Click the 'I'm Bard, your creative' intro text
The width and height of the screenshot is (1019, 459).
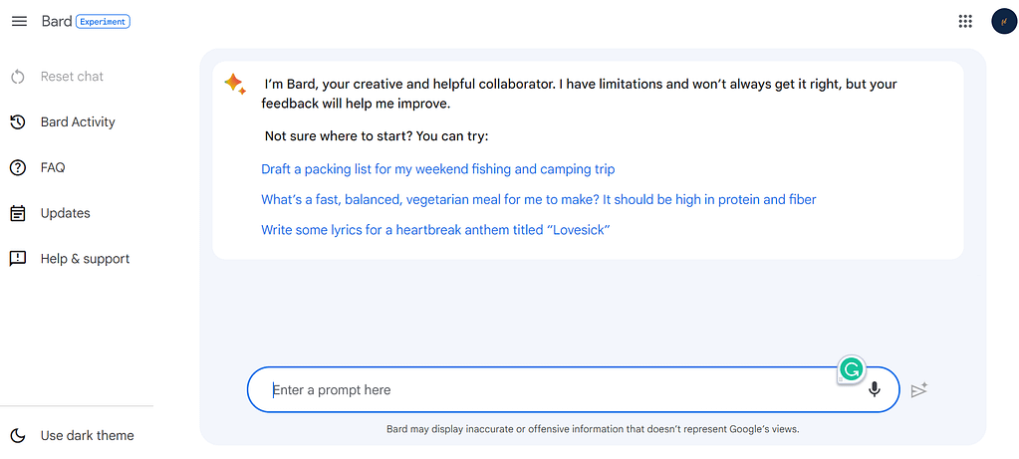pyautogui.click(x=581, y=95)
